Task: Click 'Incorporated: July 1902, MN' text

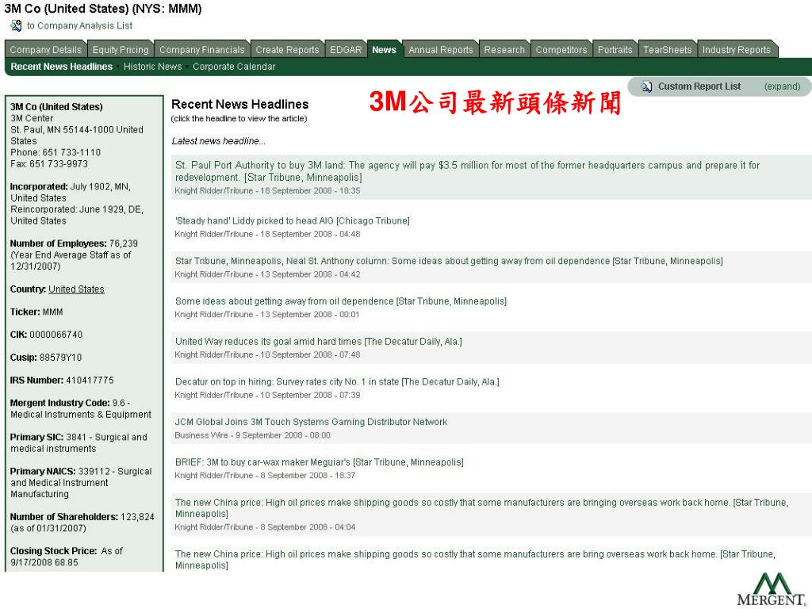Action: tap(70, 186)
